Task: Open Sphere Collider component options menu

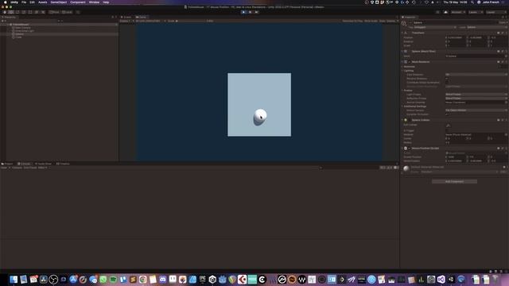Action: 506,120
